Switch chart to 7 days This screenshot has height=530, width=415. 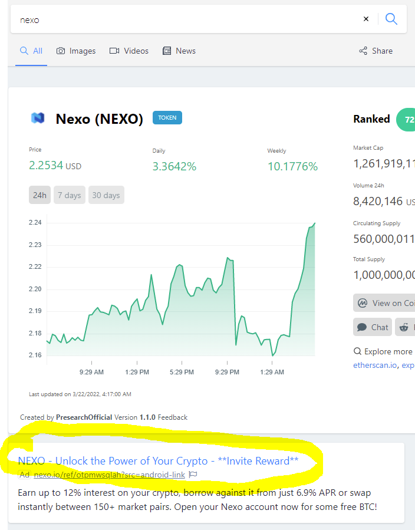[x=70, y=195]
